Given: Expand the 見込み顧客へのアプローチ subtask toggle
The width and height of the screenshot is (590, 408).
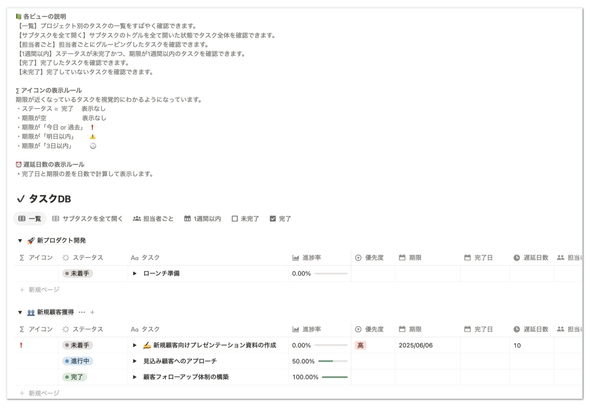Looking at the screenshot, I should [x=135, y=361].
